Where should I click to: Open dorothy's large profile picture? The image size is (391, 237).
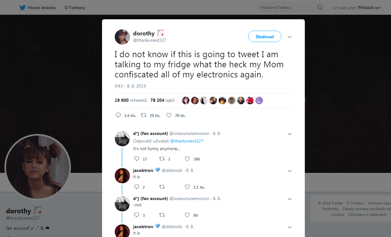(38, 167)
